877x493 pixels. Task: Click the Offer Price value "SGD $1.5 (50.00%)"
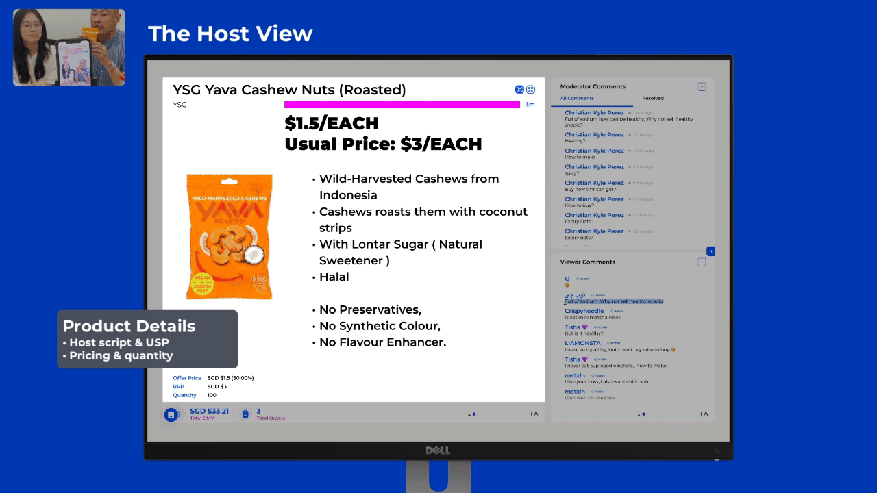(230, 378)
